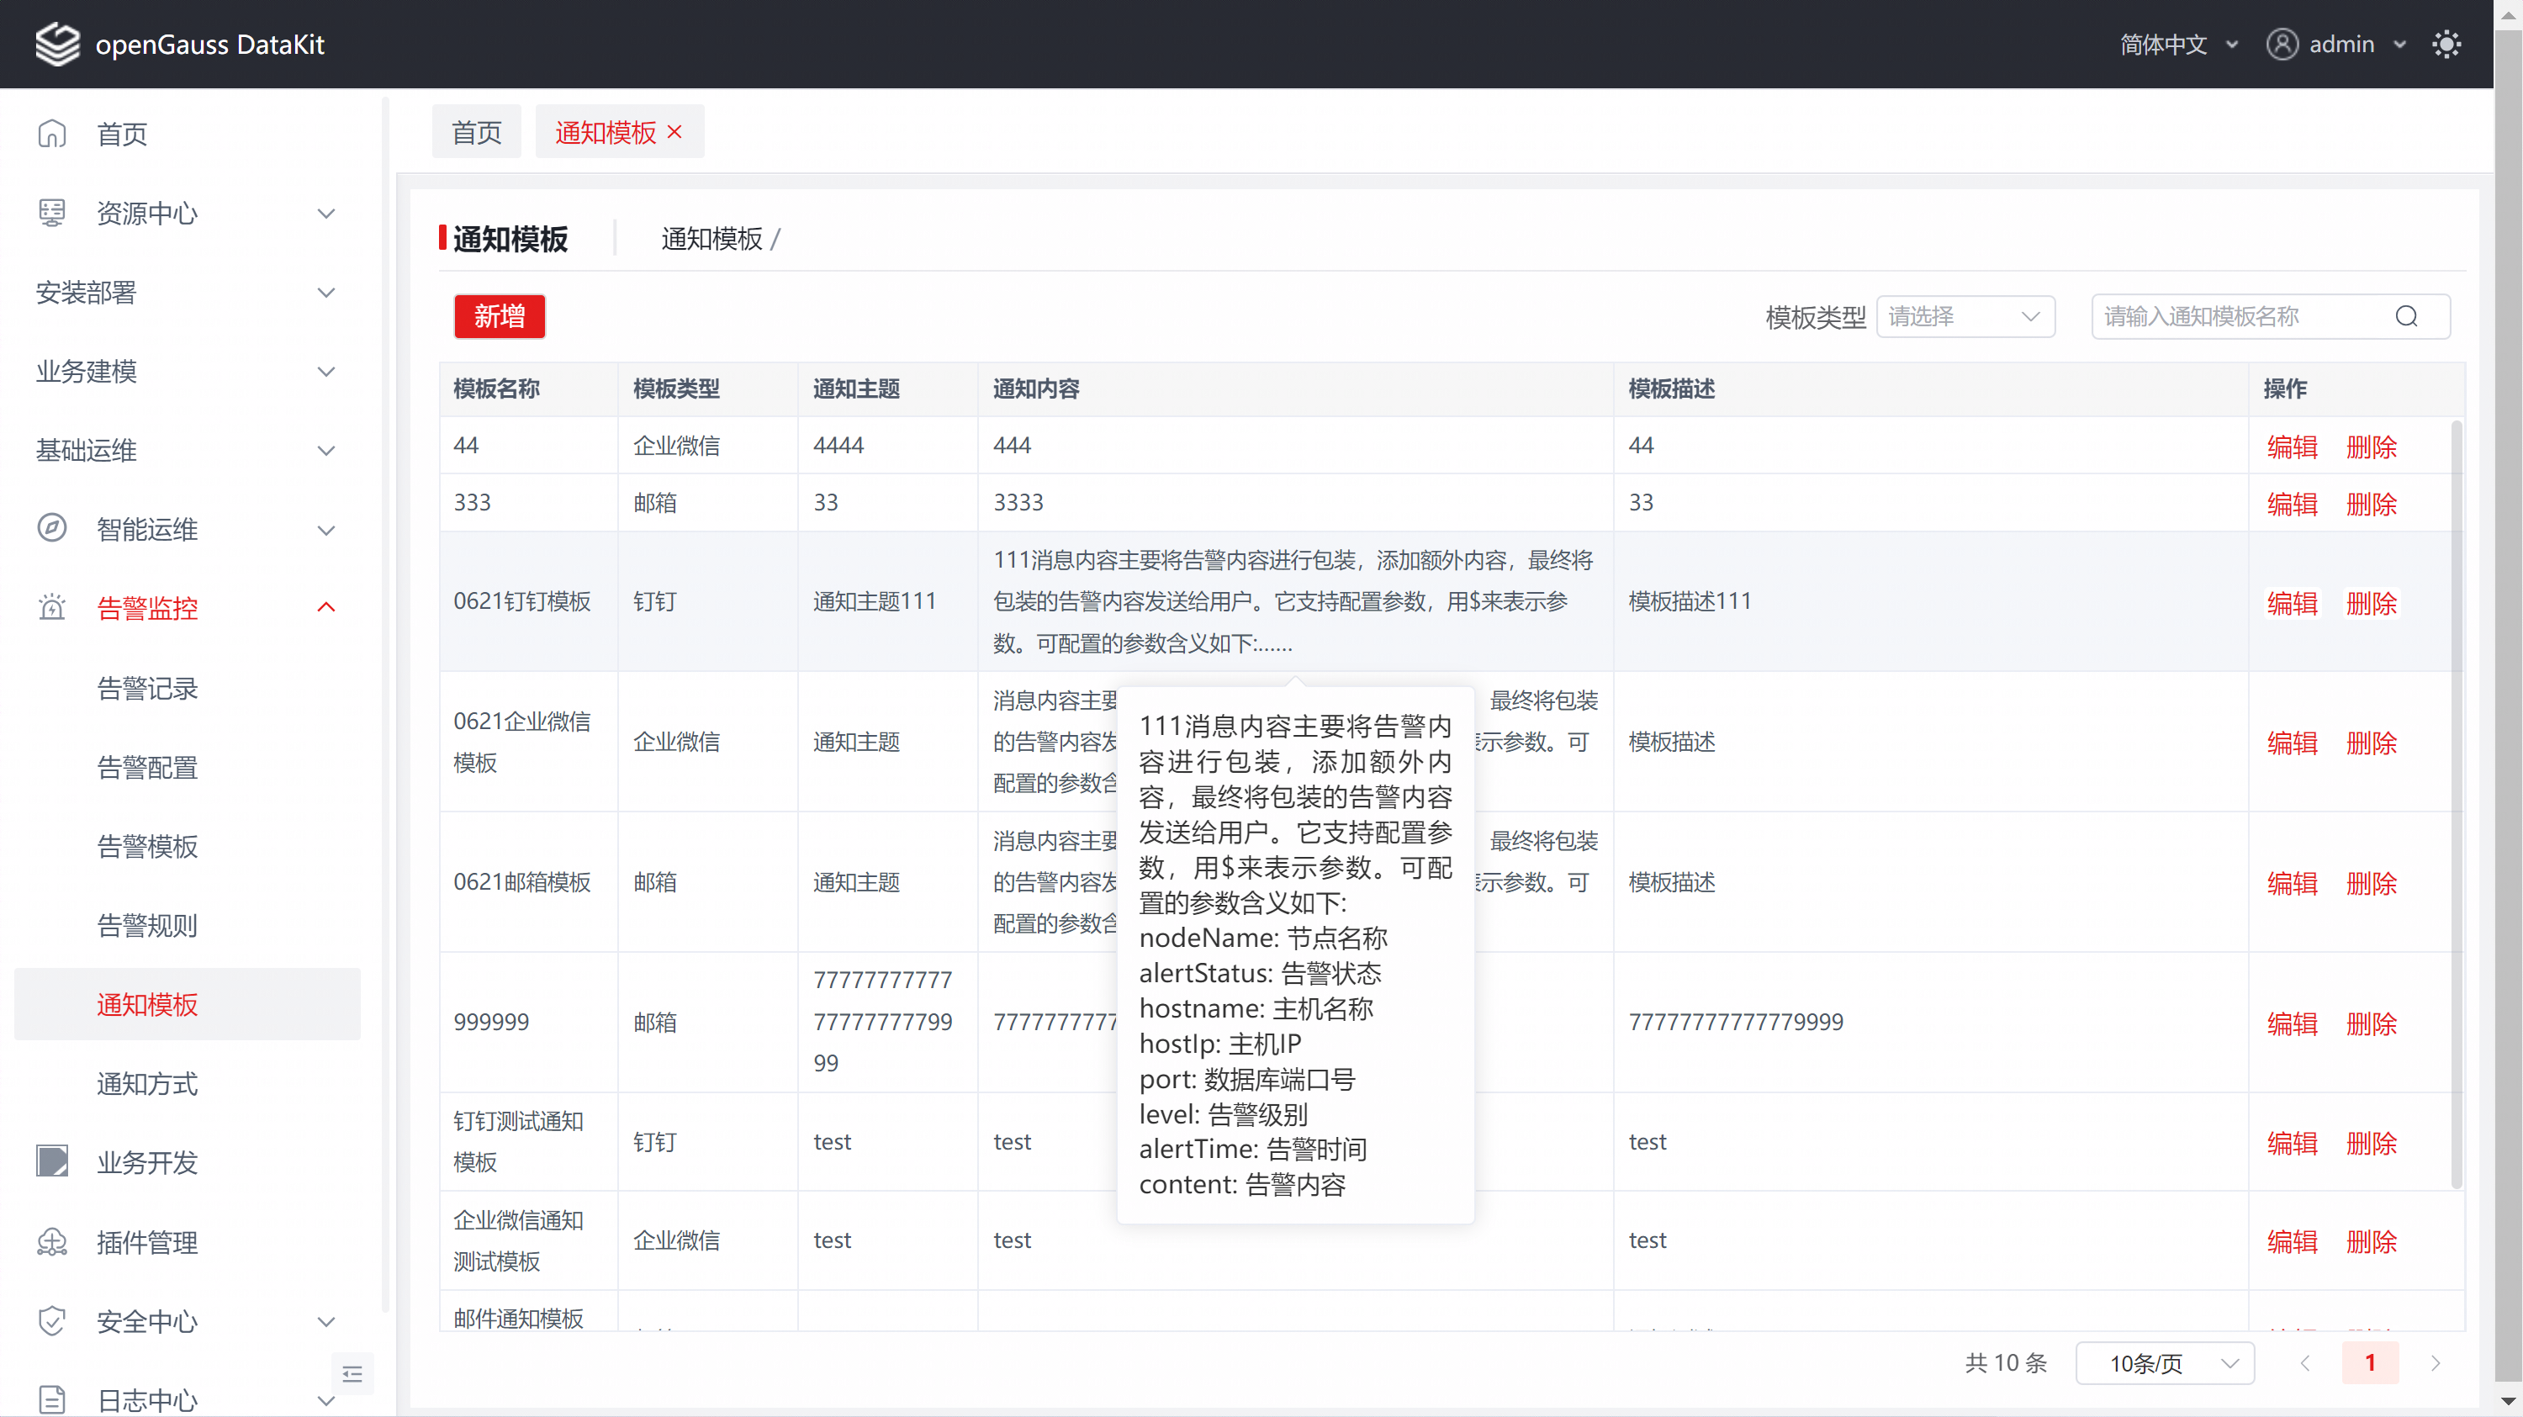Click the openGauss DataKit logo icon

click(x=57, y=44)
